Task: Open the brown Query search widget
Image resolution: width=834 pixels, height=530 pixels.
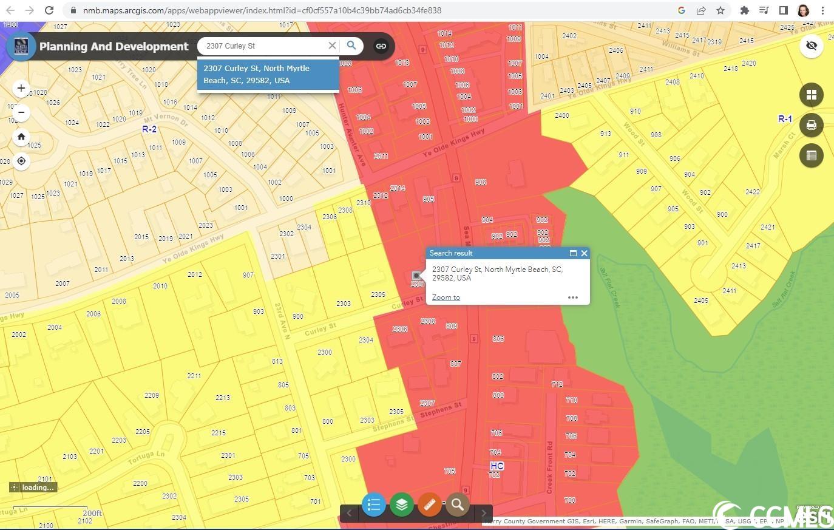Action: click(458, 505)
